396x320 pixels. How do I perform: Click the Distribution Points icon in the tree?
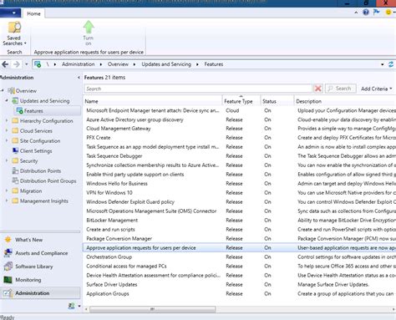15,171
